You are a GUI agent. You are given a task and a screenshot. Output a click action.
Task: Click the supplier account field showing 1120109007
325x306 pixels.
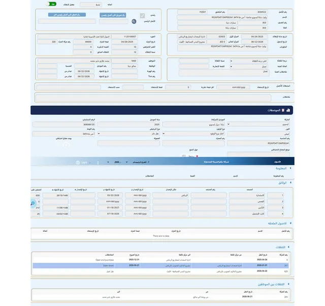click(x=124, y=37)
